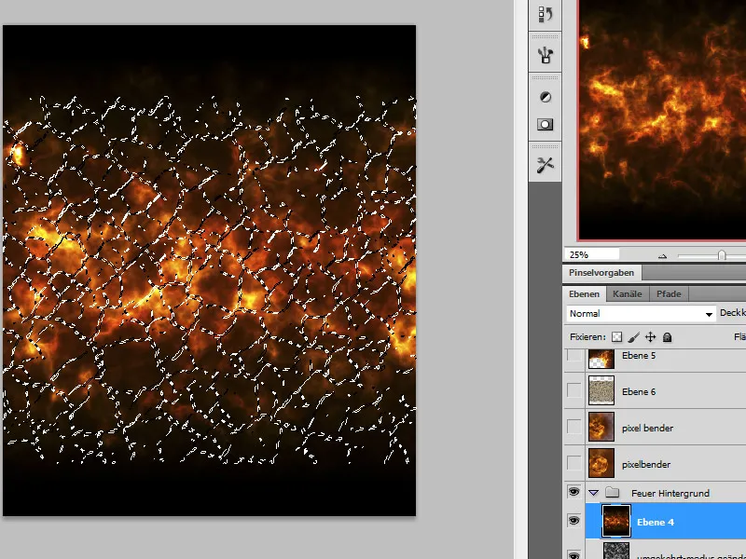Screen dimensions: 746x559
Task: Open the Tool Presets wrench icon
Action: click(x=546, y=165)
